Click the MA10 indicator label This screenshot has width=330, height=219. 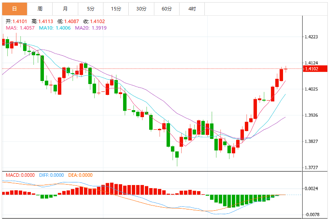point(55,28)
